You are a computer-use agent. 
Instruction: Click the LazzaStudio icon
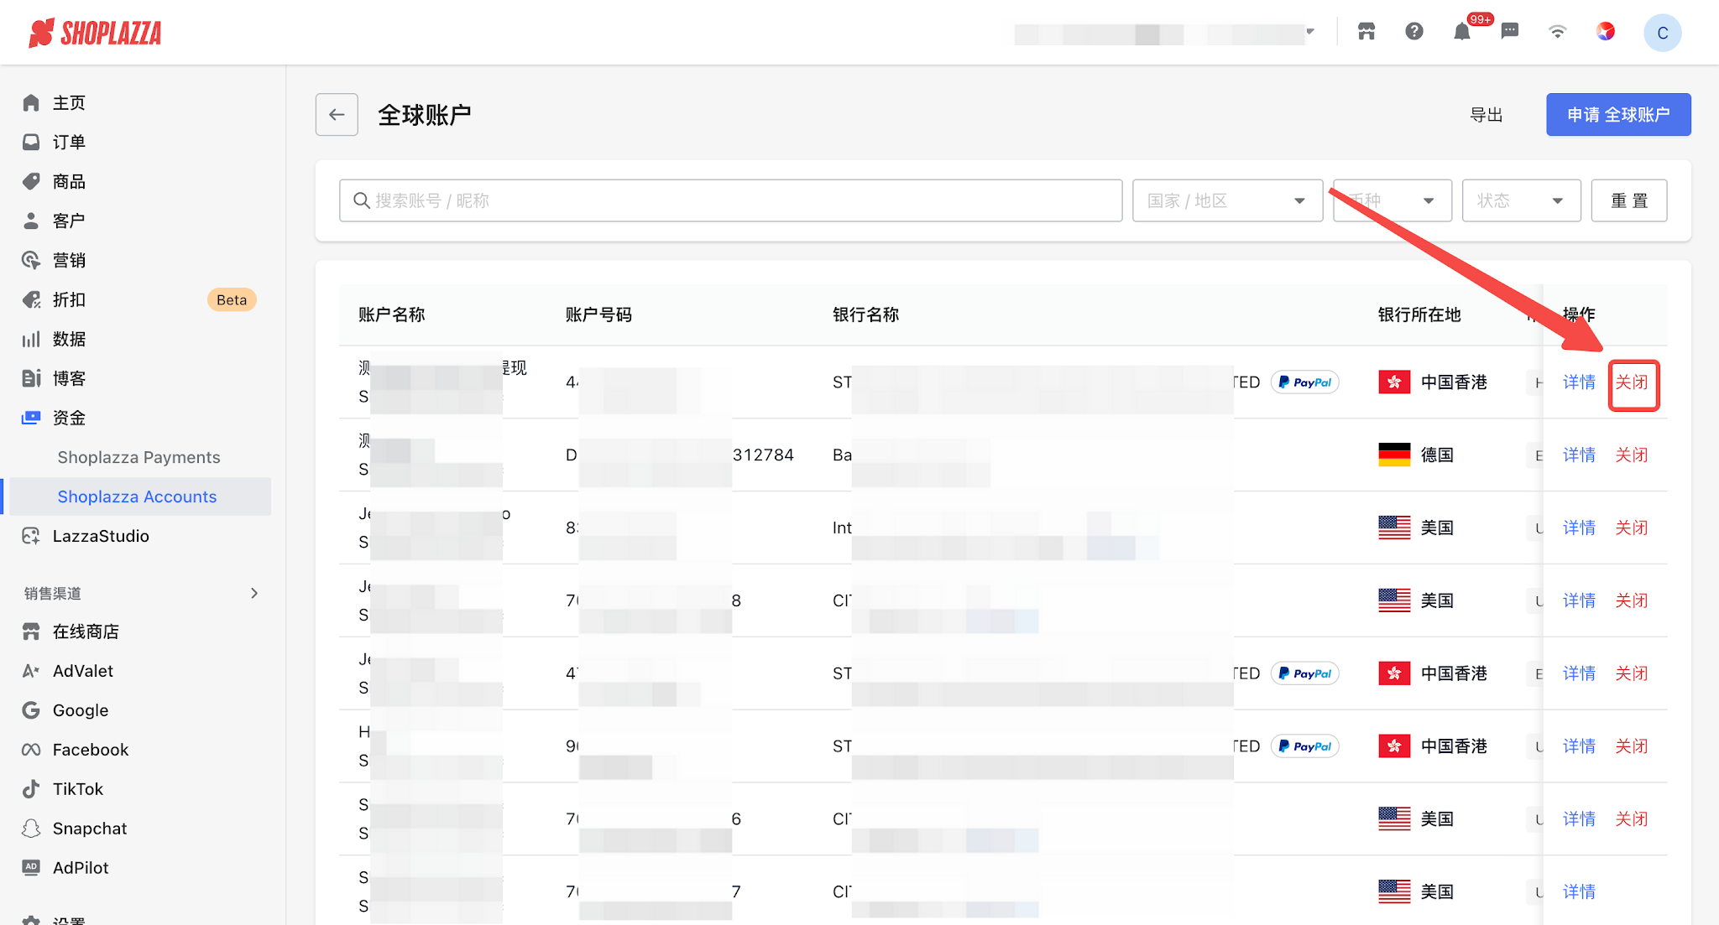(x=31, y=536)
